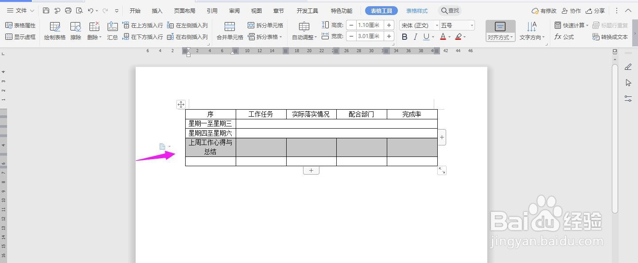Click the table move handle icon
638x263 pixels.
pyautogui.click(x=181, y=104)
